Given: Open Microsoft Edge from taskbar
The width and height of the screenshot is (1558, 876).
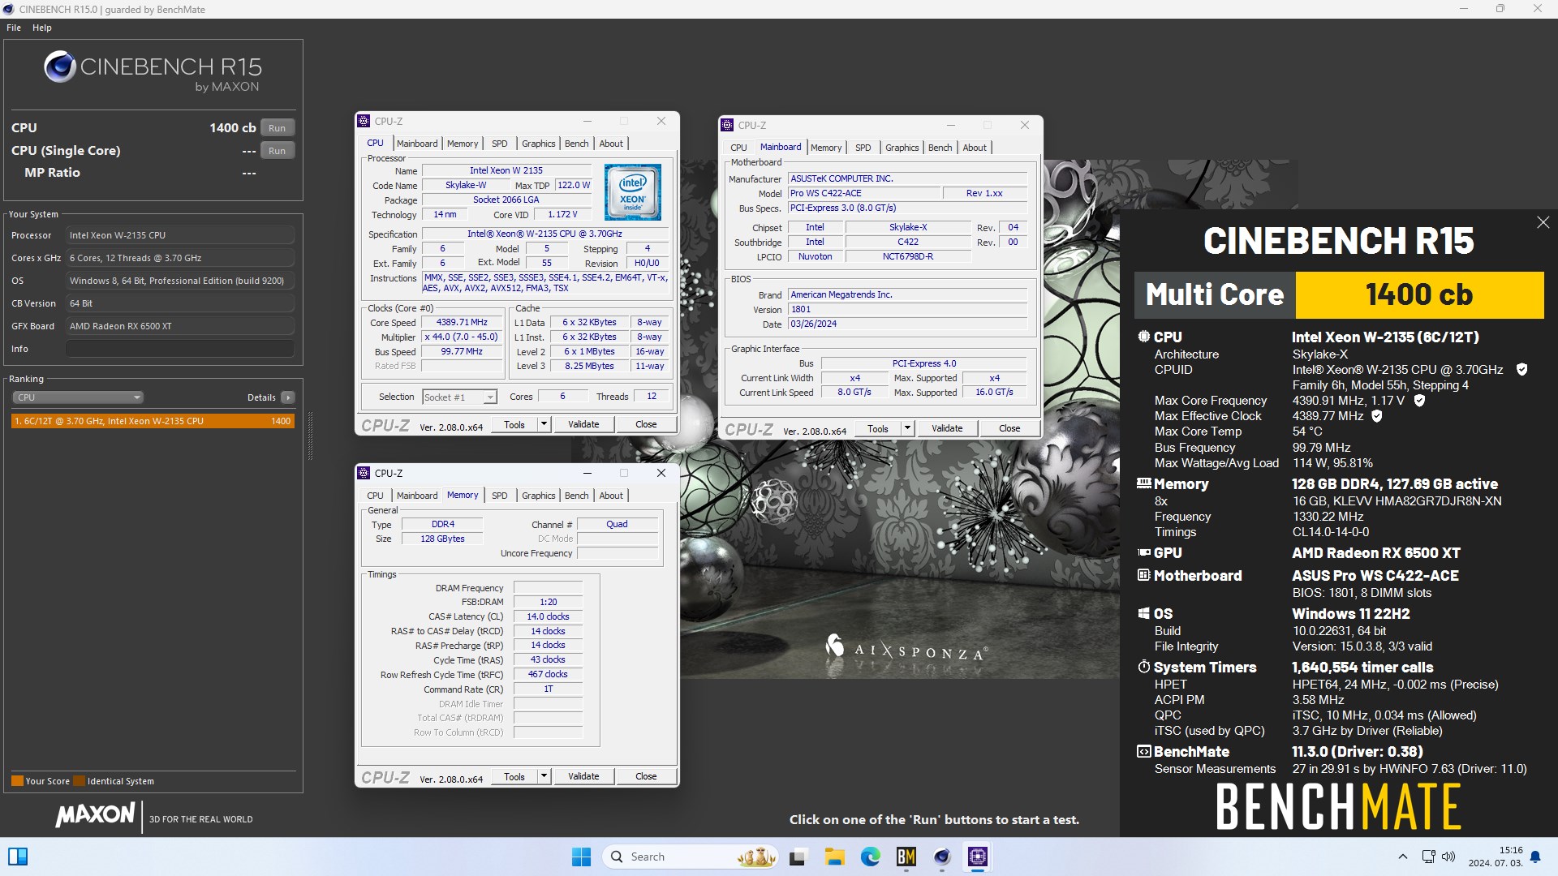Looking at the screenshot, I should pyautogui.click(x=870, y=857).
